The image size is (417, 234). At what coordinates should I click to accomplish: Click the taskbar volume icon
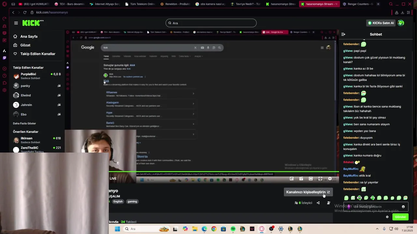pyautogui.click(x=396, y=229)
